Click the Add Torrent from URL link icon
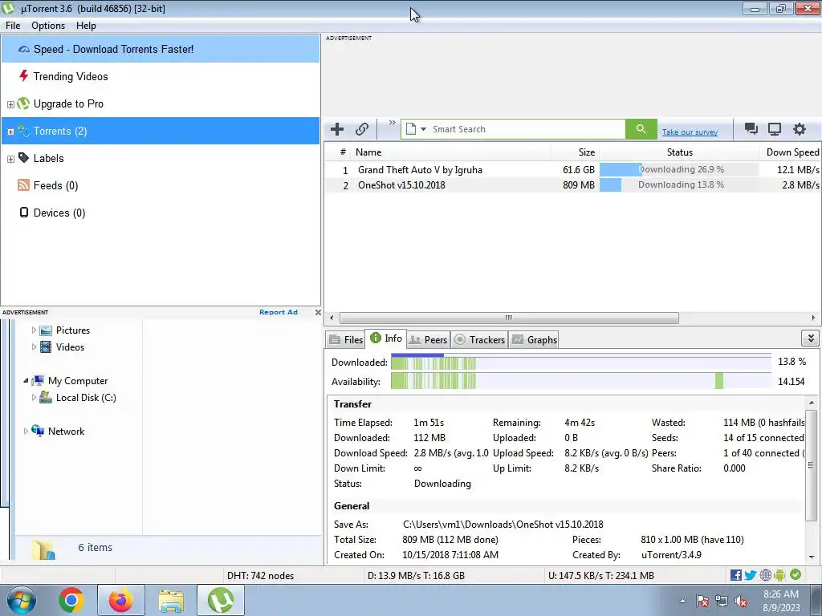Image resolution: width=822 pixels, height=616 pixels. point(362,129)
